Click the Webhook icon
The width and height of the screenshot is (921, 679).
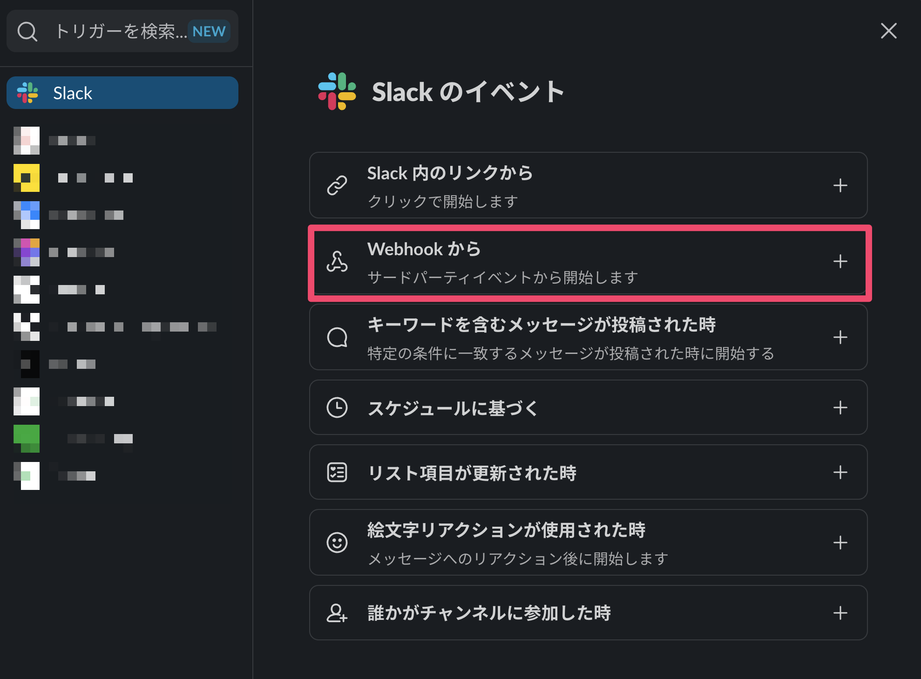tap(337, 261)
